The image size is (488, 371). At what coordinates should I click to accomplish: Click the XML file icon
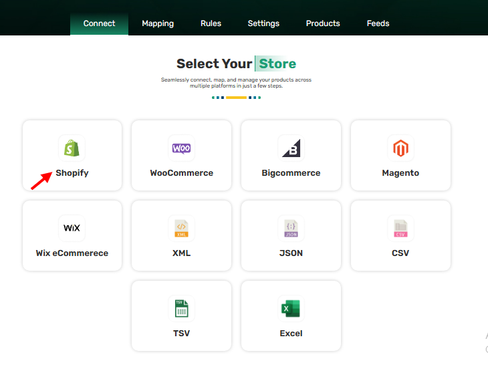click(x=181, y=229)
